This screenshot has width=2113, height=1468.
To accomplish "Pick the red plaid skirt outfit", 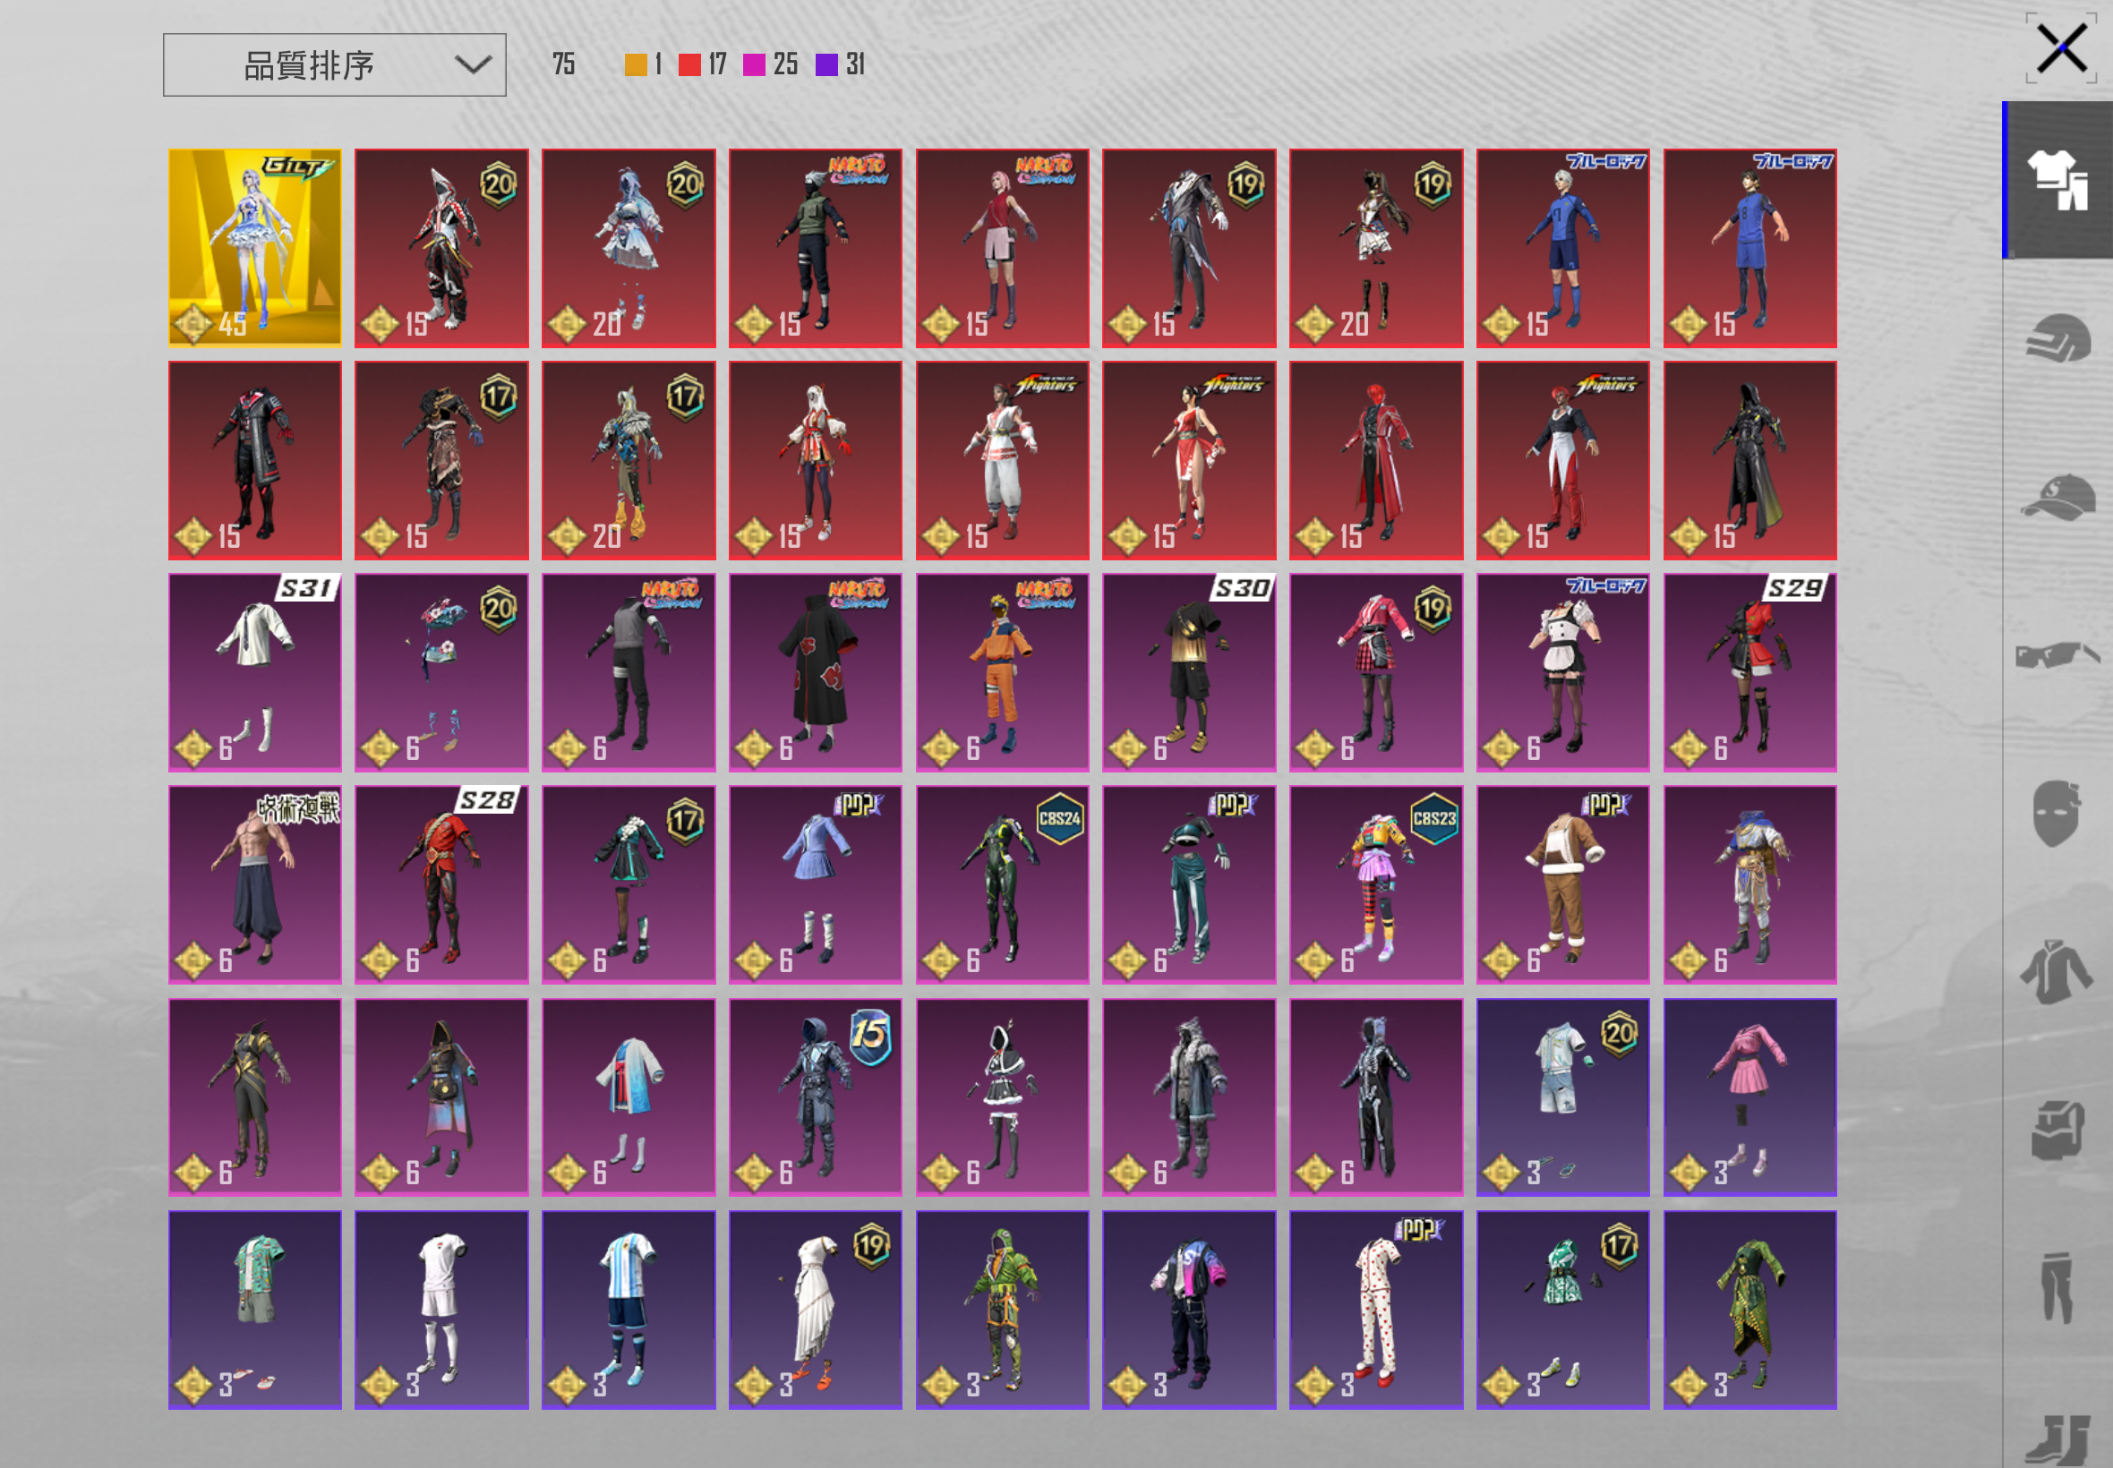I will coord(1376,672).
